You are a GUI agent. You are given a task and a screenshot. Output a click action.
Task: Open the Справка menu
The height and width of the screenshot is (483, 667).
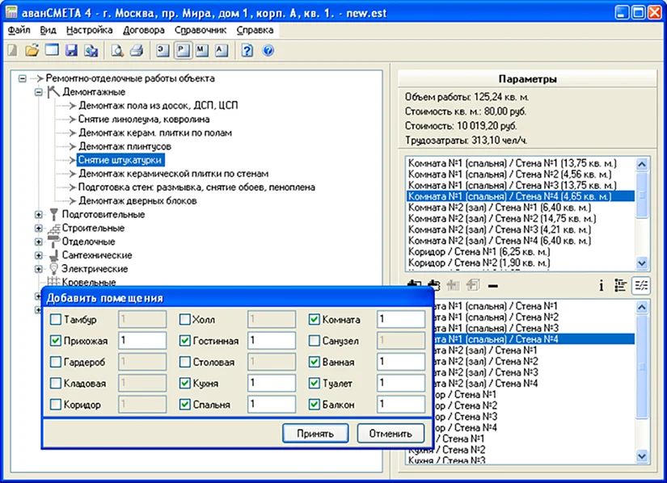(x=255, y=30)
